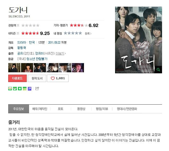
Task: Open director 황동혁 link
Action: click(x=22, y=48)
